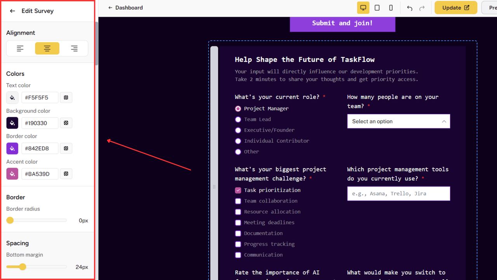
Task: Click the project management tools text field
Action: coord(398,194)
